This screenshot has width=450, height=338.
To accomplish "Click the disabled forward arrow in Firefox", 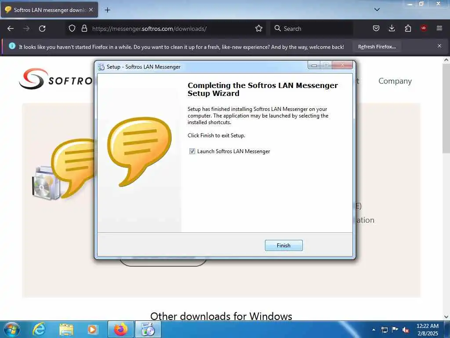I will tap(26, 29).
